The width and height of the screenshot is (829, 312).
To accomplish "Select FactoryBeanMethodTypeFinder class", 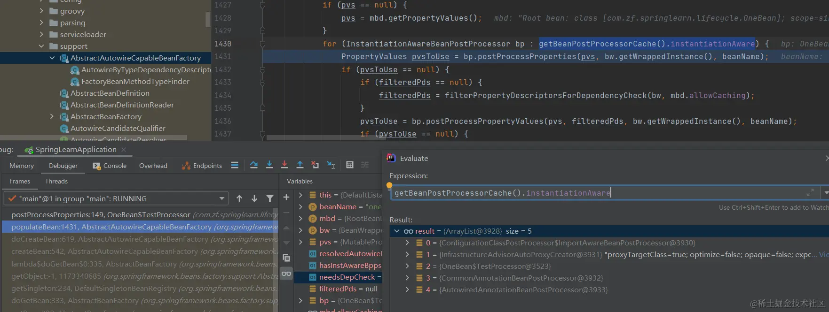I will (x=135, y=81).
